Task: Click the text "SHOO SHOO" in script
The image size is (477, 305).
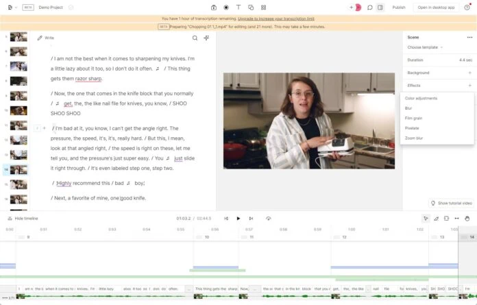Action: coord(65,113)
